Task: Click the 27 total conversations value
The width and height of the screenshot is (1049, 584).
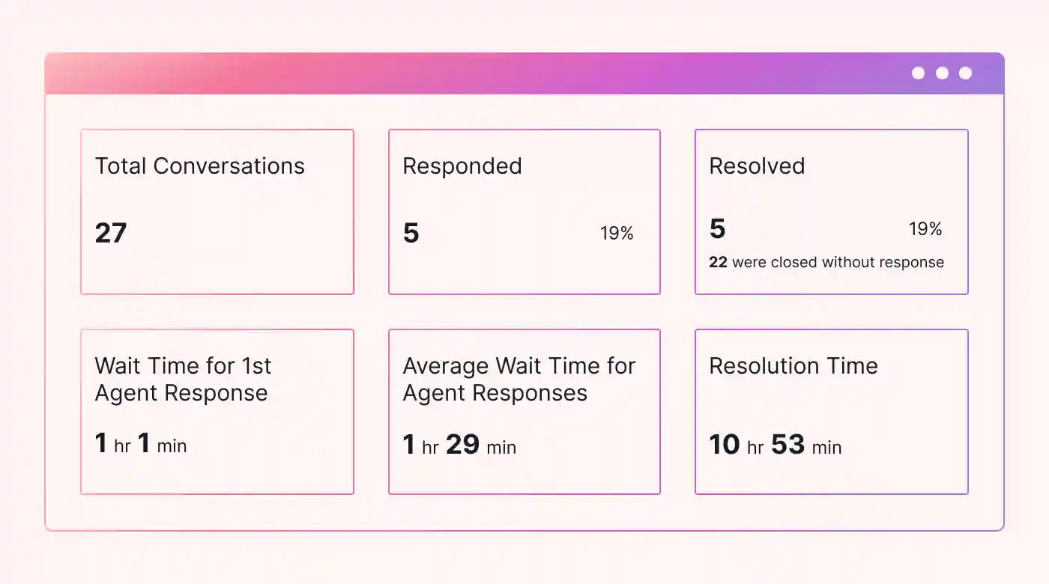Action: pos(111,234)
